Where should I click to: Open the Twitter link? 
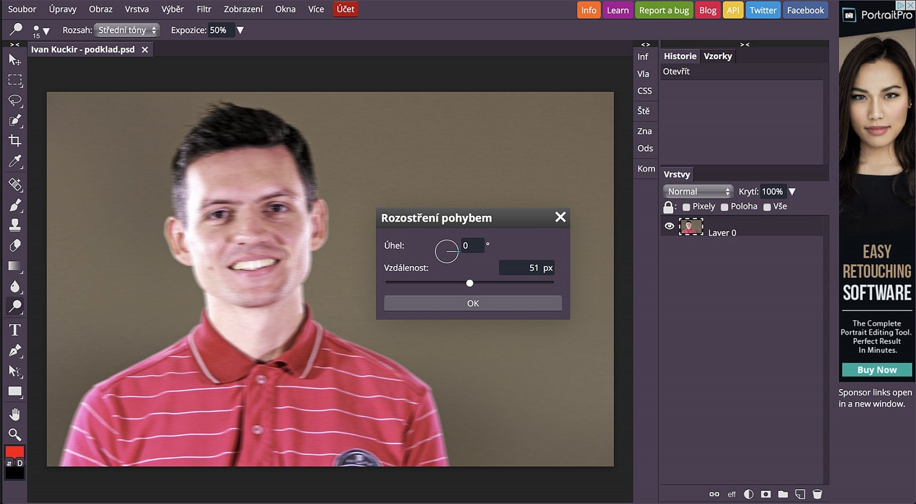(x=763, y=10)
